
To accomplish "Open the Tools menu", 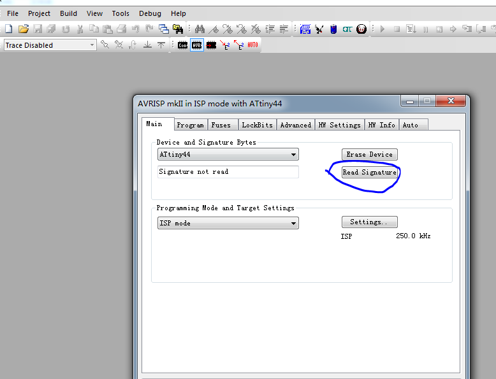I will pos(120,13).
